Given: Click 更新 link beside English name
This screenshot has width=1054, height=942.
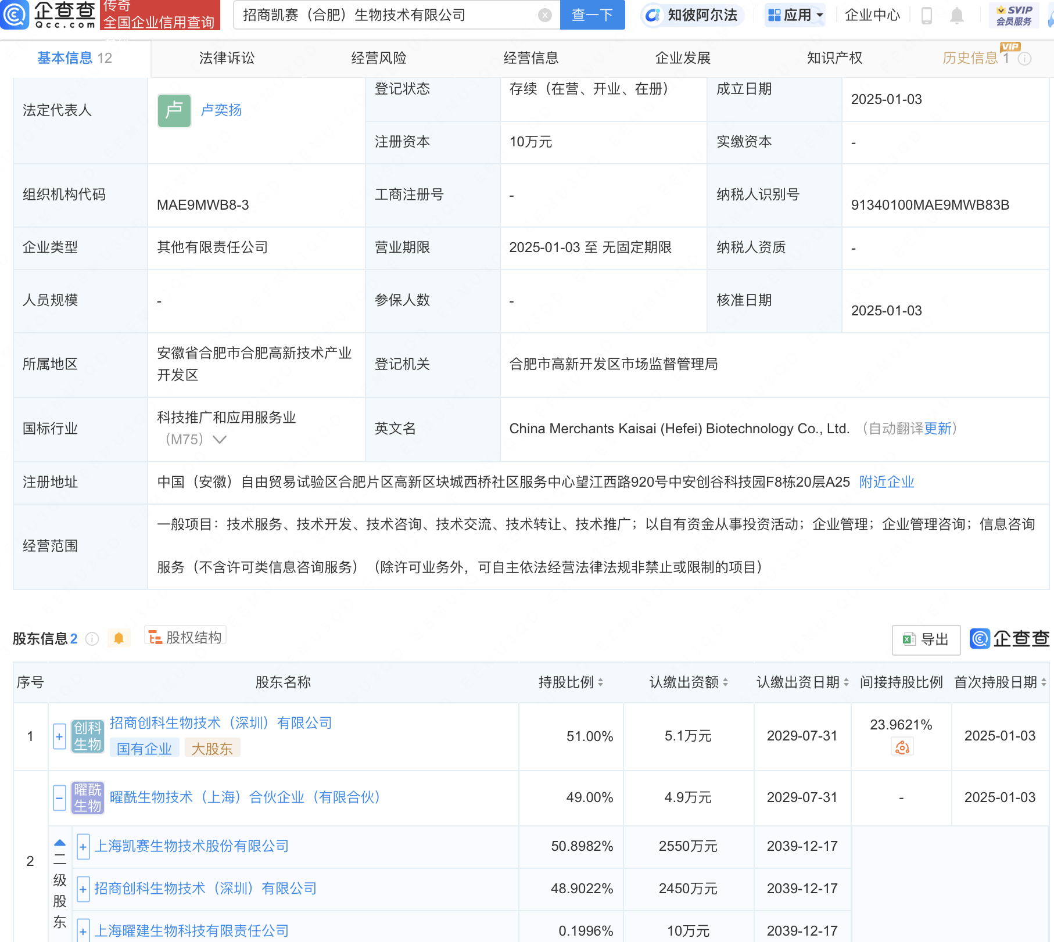Looking at the screenshot, I should pyautogui.click(x=938, y=429).
